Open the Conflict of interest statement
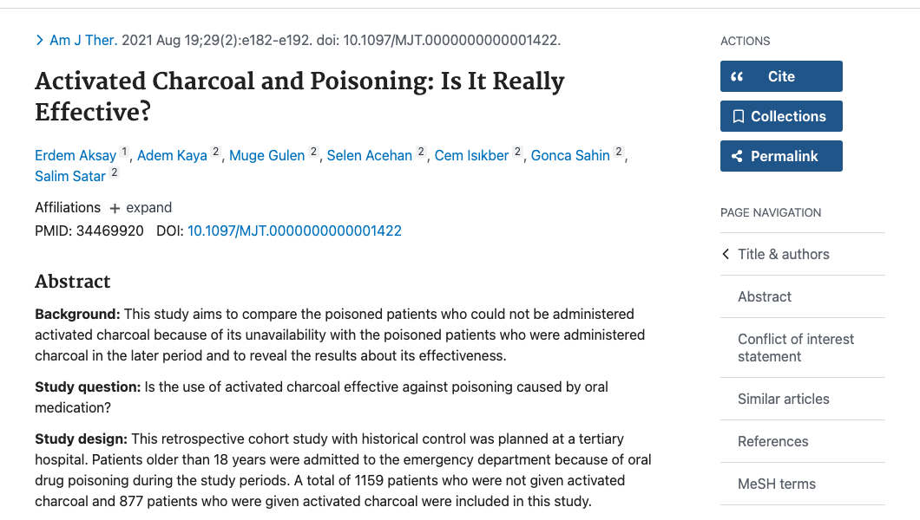Viewport: 920px width, 520px height. [796, 348]
